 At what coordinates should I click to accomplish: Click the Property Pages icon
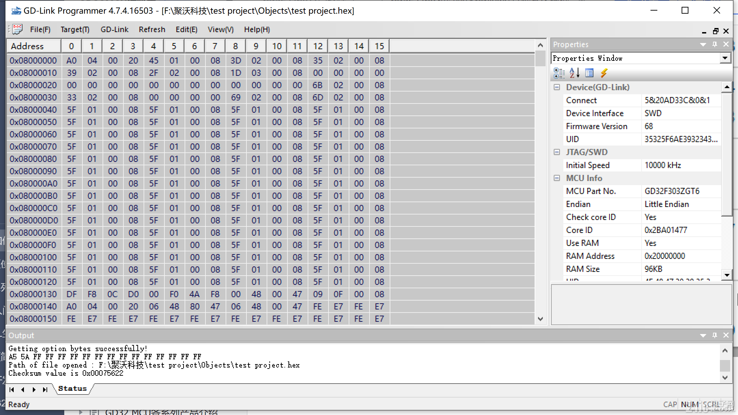pos(589,73)
